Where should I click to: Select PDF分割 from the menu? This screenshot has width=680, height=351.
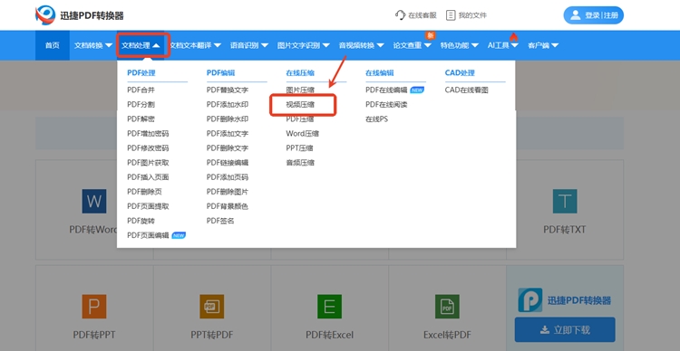coord(141,105)
